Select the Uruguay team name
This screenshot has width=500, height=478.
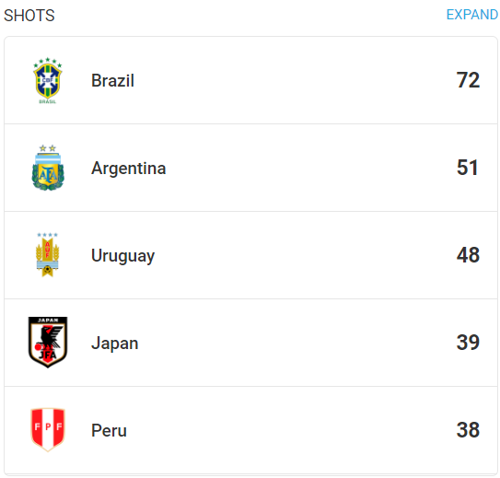[x=122, y=256]
